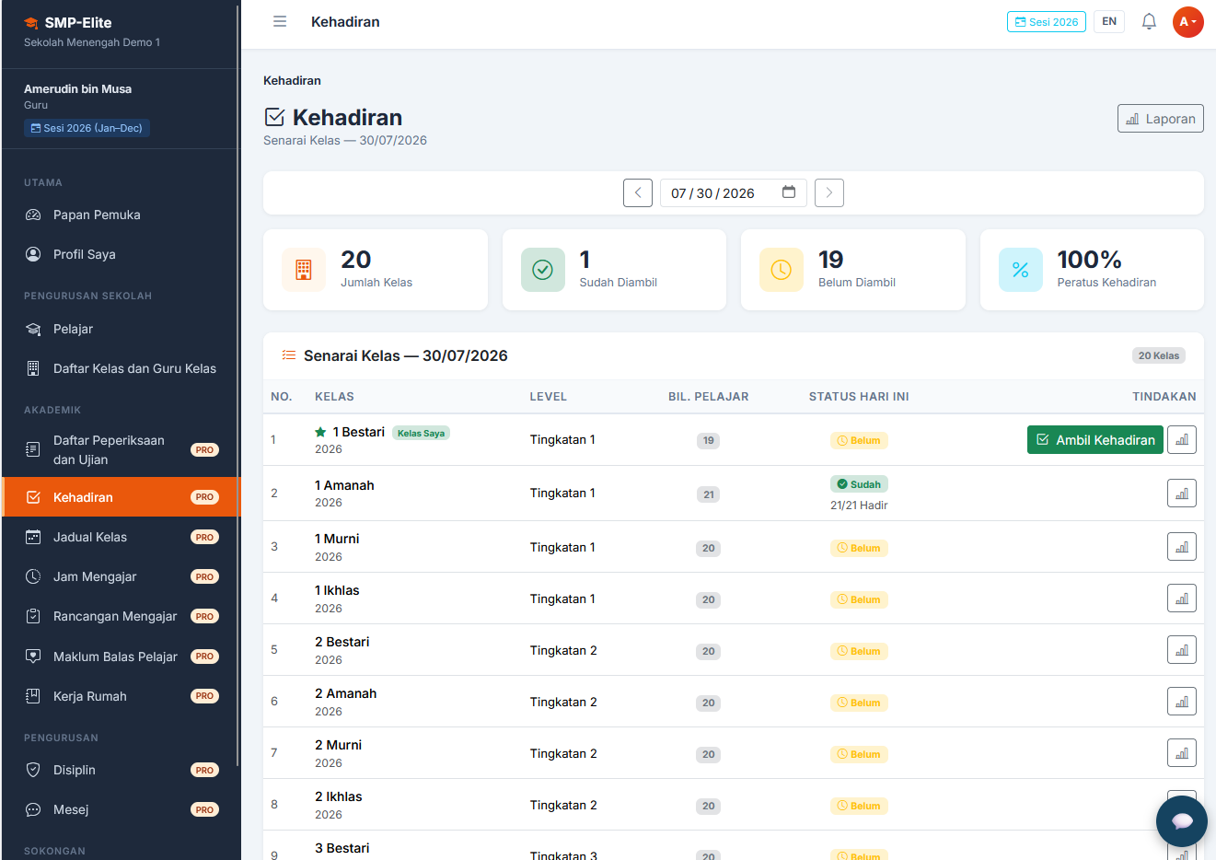Open Profil Saya in the sidebar
The height and width of the screenshot is (860, 1216).
120,254
